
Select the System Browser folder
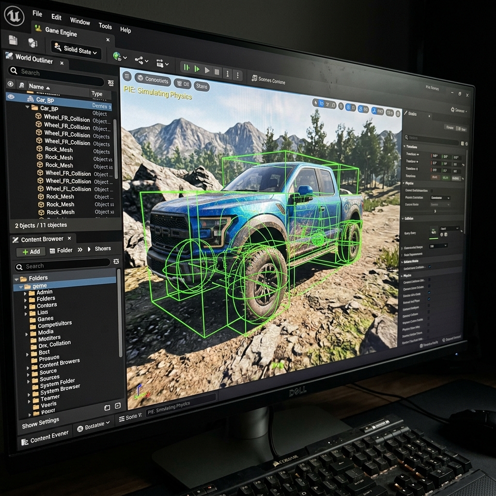tap(60, 389)
